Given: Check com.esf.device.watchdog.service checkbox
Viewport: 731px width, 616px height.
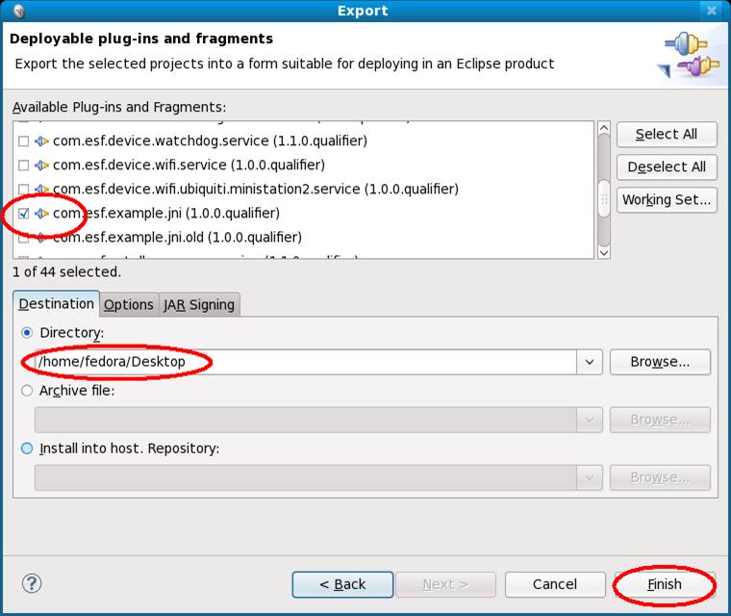Looking at the screenshot, I should pos(23,141).
